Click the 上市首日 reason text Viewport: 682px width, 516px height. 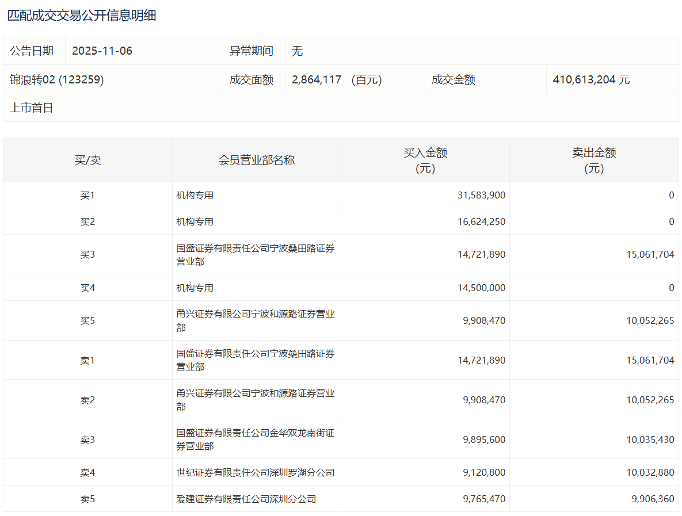(32, 108)
